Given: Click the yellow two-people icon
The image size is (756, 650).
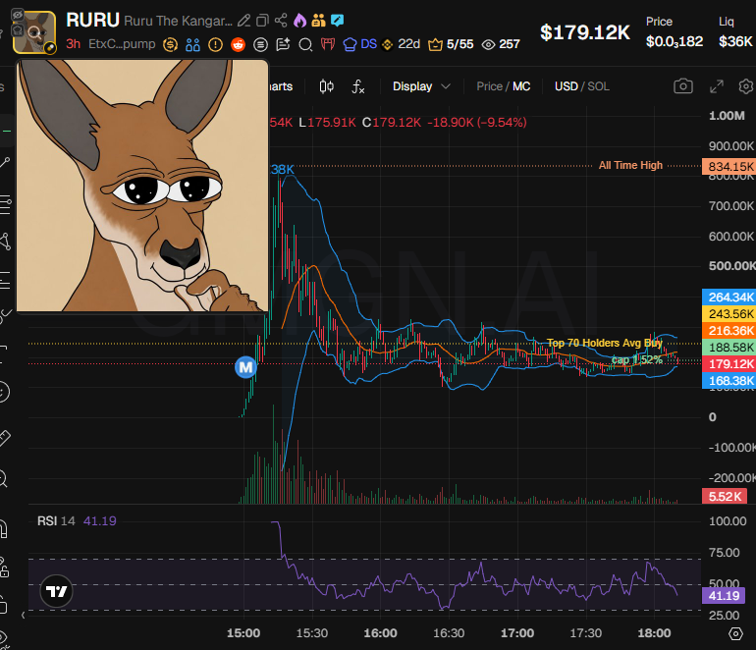Looking at the screenshot, I should point(318,21).
